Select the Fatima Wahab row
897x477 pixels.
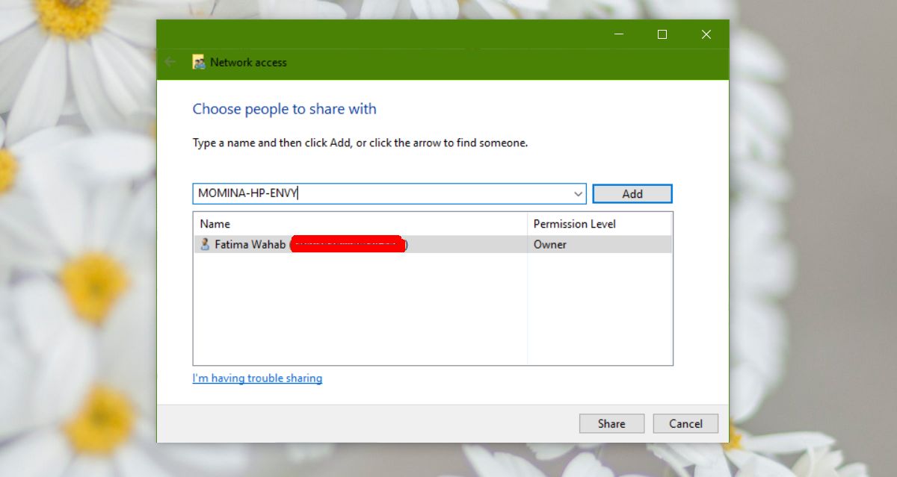click(434, 244)
